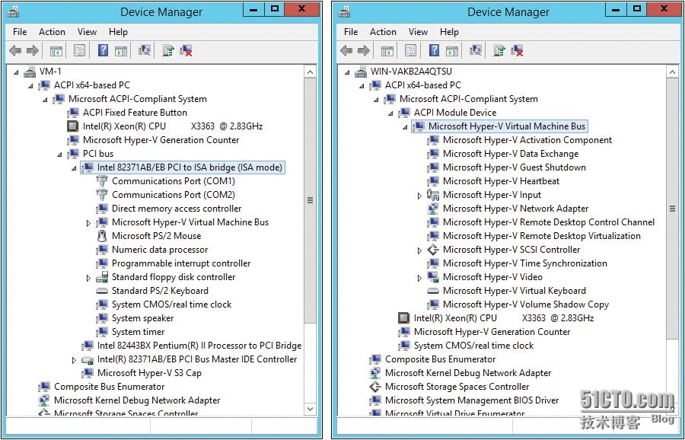Viewport: 685px width, 440px height.
Task: Select Microsoft System Management BIOS Driver
Action: (x=472, y=400)
